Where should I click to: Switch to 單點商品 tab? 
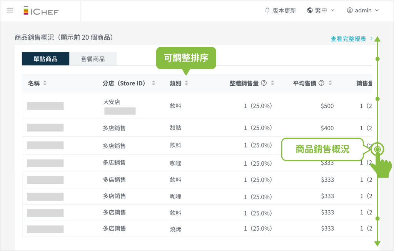[x=45, y=59]
